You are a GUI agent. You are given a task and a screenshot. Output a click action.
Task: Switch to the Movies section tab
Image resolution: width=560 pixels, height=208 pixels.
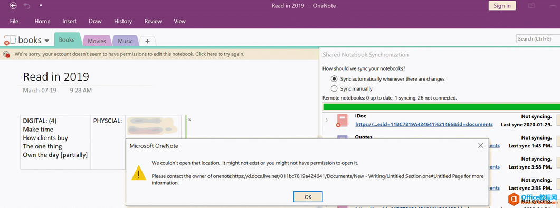coord(97,41)
